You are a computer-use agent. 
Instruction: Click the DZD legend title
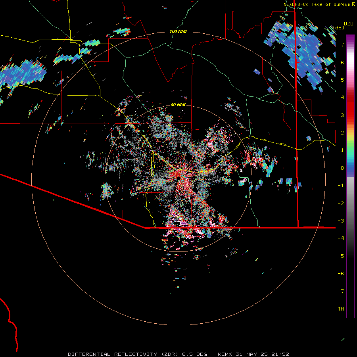(349, 24)
